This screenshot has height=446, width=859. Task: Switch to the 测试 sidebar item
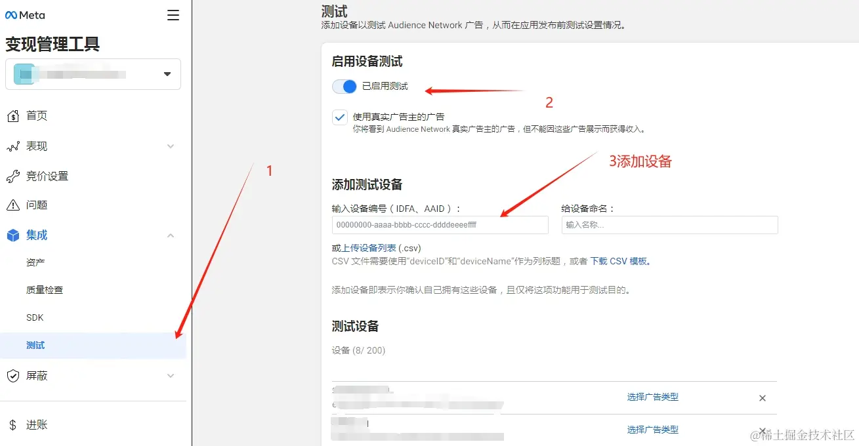[35, 345]
